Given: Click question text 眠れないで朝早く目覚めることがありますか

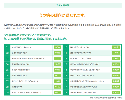Looking at the screenshot, I should (x=27, y=92).
